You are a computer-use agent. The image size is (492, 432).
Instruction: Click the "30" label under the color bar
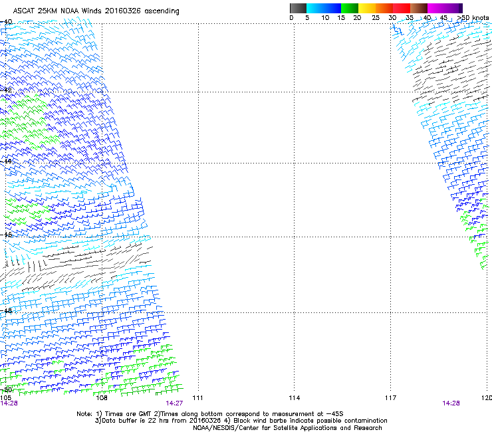pyautogui.click(x=392, y=18)
